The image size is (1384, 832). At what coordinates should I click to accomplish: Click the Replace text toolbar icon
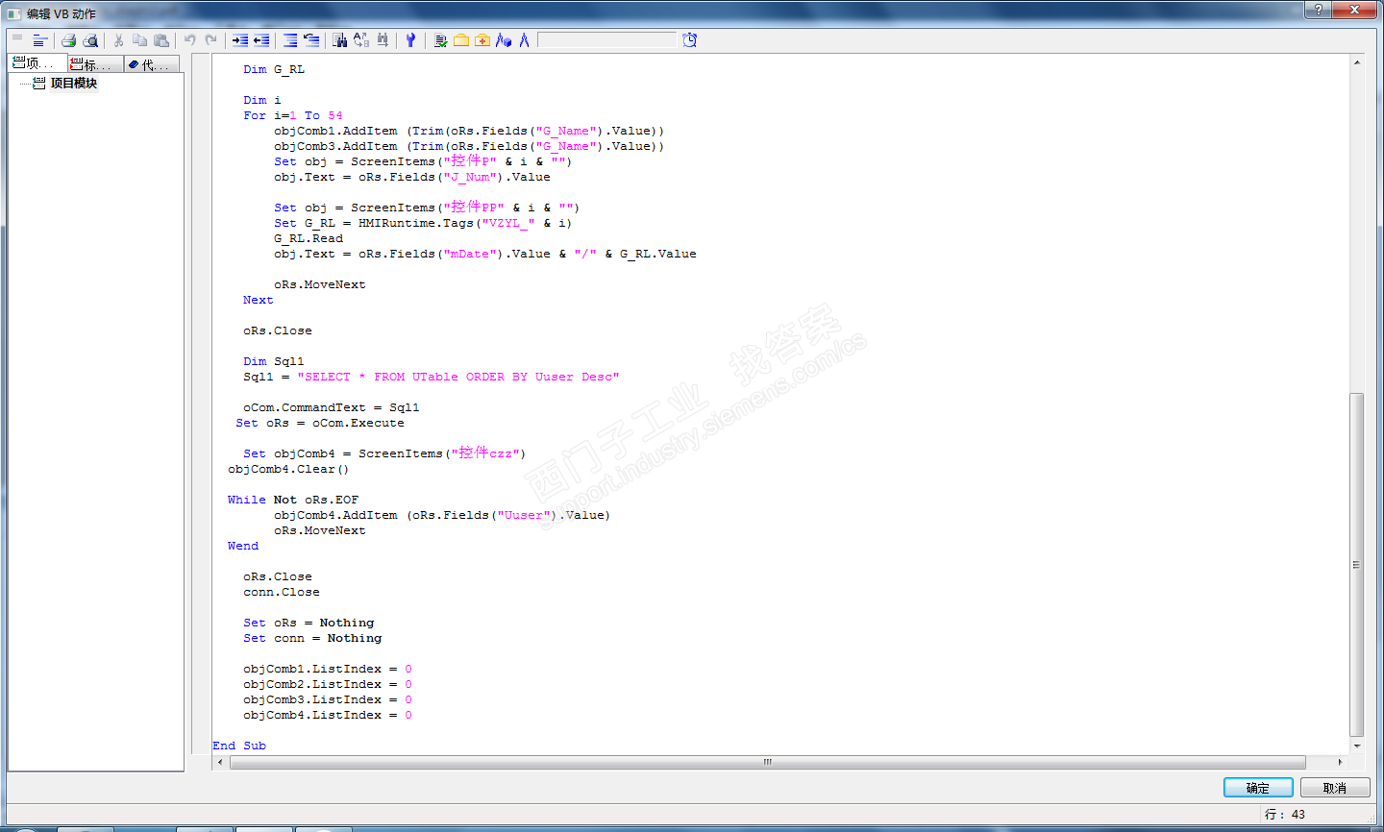tap(361, 40)
